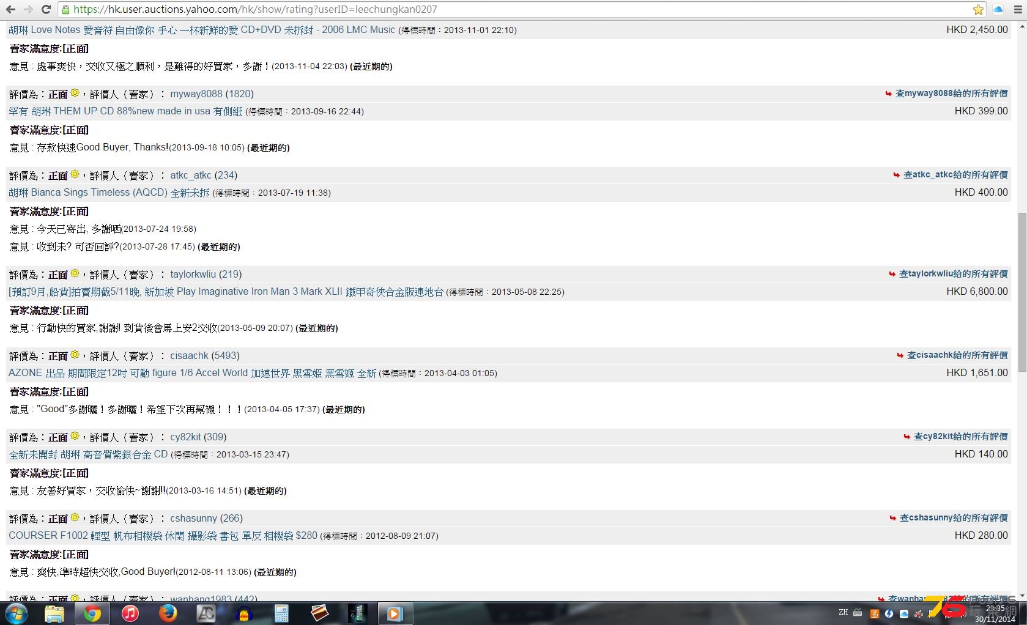Click the sun rating icon in the cshasunny row
The image size is (1027, 625).
click(75, 517)
